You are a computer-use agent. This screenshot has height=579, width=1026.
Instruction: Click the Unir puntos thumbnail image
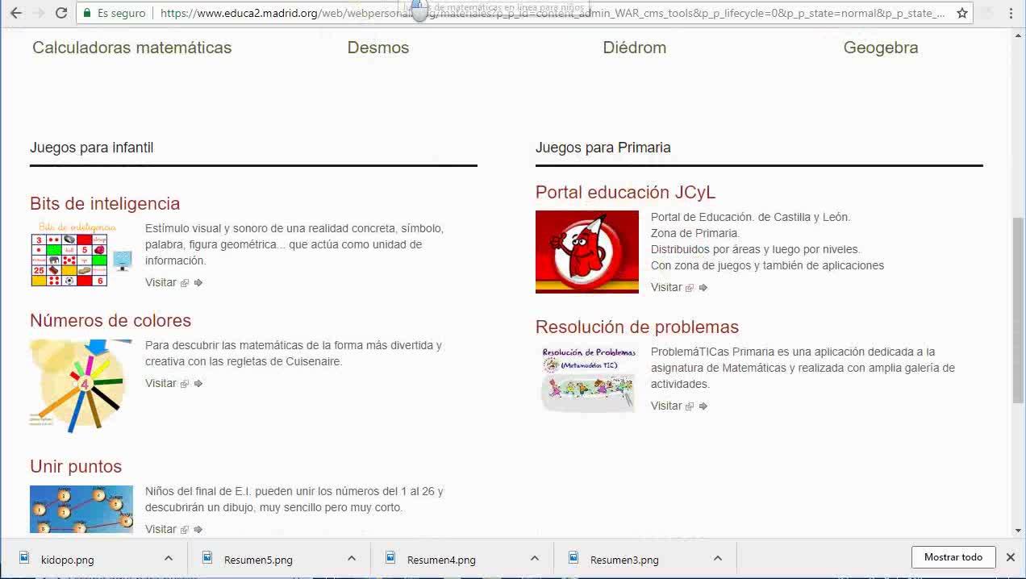[x=81, y=509]
